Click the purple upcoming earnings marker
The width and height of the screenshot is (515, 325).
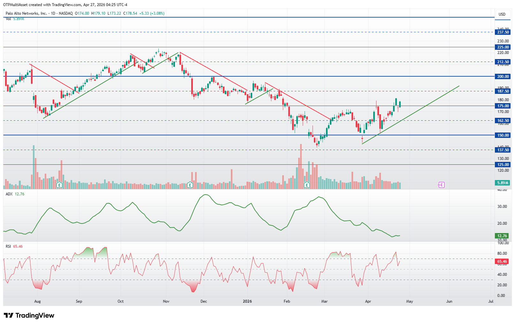pos(441,185)
